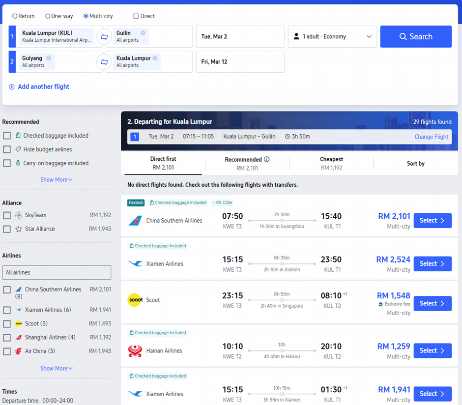The image size is (462, 405).
Task: Check the SkyTeam alliance filter
Action: tap(7, 215)
